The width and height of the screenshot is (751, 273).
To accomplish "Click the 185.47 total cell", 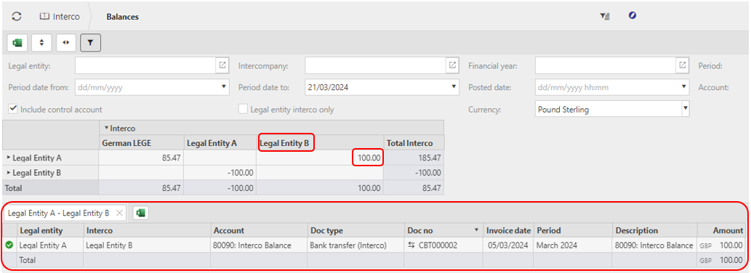I will tap(414, 158).
